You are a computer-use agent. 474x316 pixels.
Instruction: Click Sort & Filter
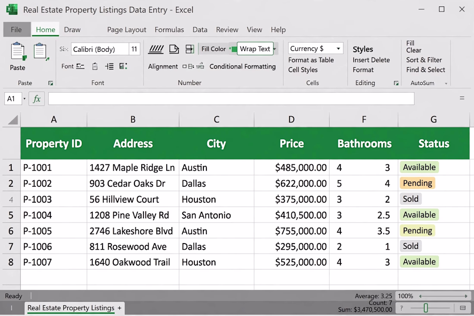[424, 60]
